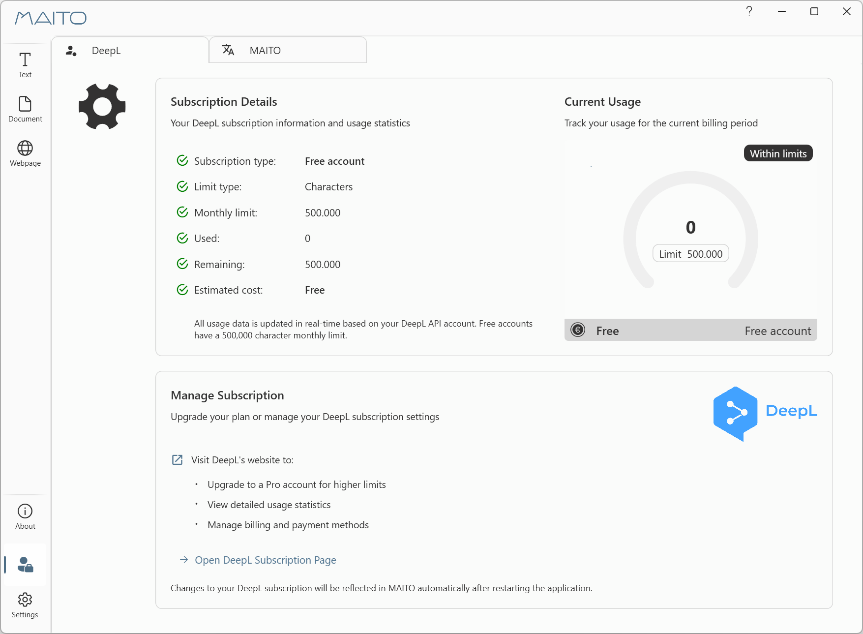Click the external link icon beside Visit DeepL's website
Screen dimensions: 863x634
[x=177, y=460]
